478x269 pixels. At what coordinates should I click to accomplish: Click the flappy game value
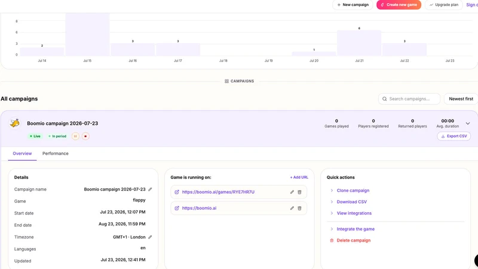(x=139, y=200)
